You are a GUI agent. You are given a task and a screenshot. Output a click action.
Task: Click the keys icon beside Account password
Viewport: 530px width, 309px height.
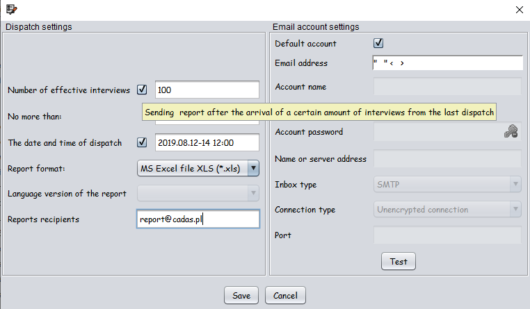(511, 131)
